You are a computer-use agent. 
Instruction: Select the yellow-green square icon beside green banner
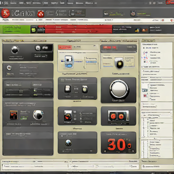(x=34, y=30)
